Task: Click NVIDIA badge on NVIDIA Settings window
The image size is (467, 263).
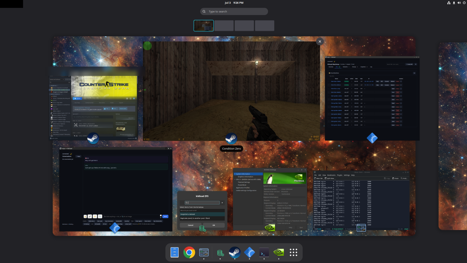Action: pyautogui.click(x=270, y=228)
